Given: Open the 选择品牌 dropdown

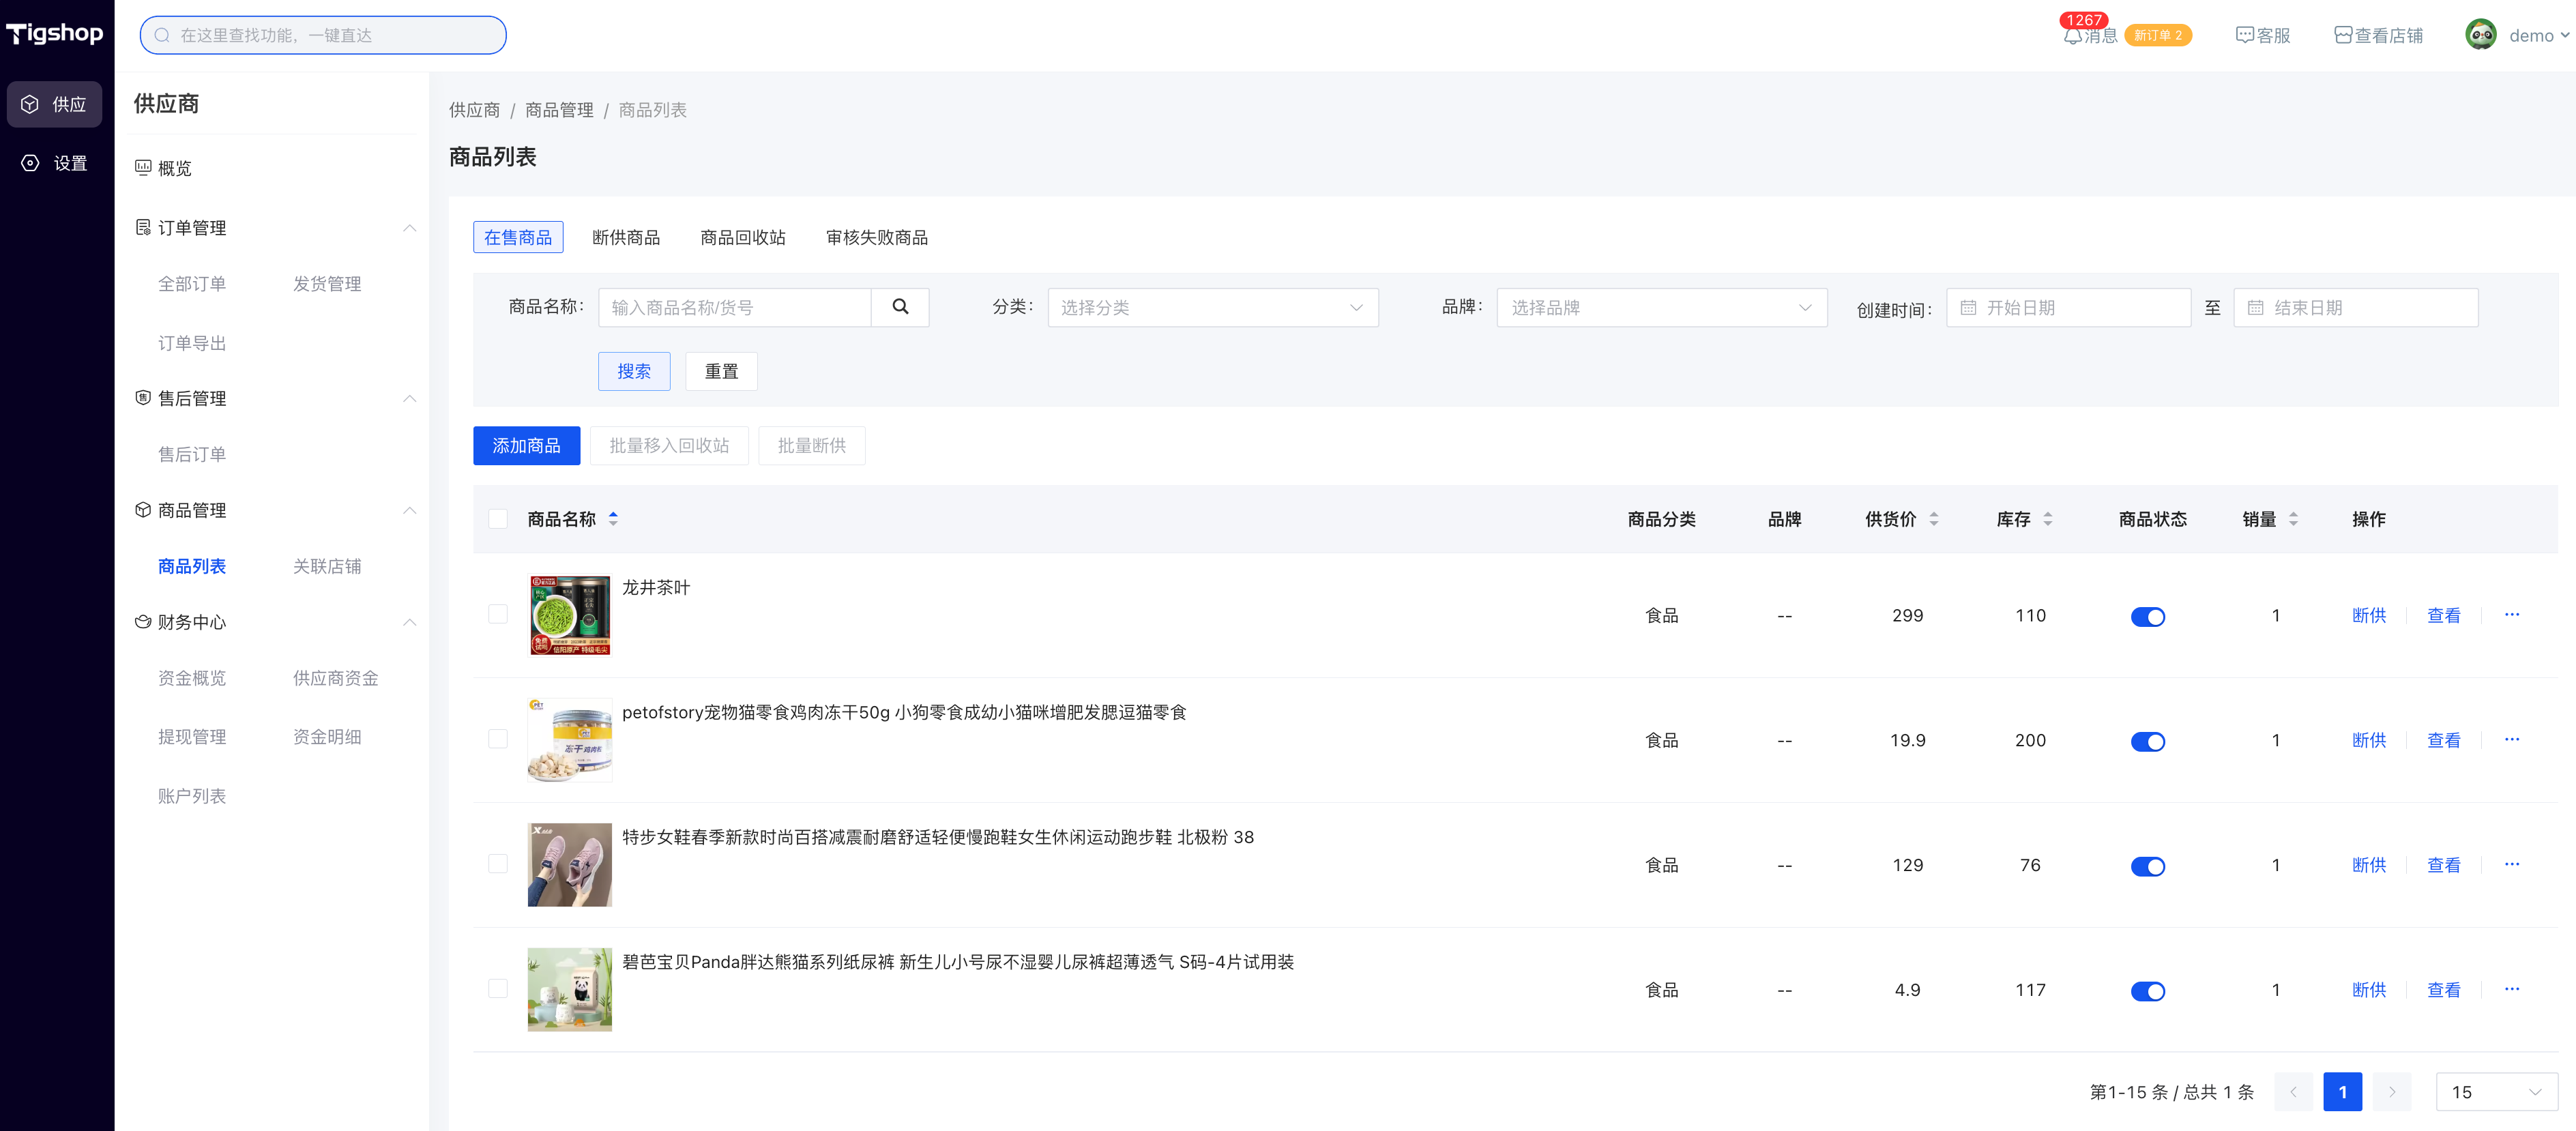Looking at the screenshot, I should click(1661, 307).
